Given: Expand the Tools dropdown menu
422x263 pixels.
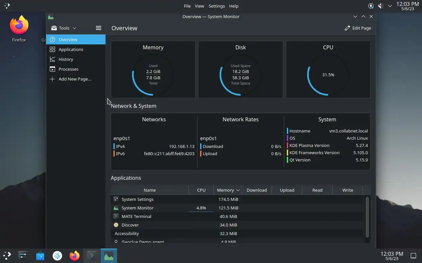Looking at the screenshot, I should coord(64,28).
